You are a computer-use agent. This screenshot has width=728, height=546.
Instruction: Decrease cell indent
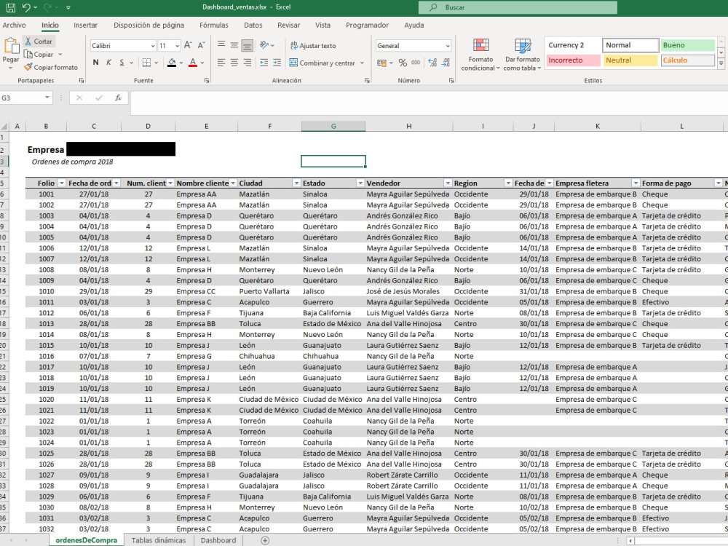264,62
